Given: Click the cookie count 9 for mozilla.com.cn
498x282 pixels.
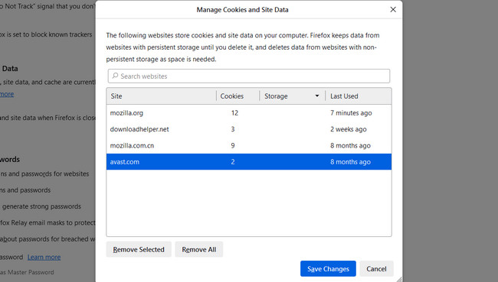Looking at the screenshot, I should pos(233,145).
